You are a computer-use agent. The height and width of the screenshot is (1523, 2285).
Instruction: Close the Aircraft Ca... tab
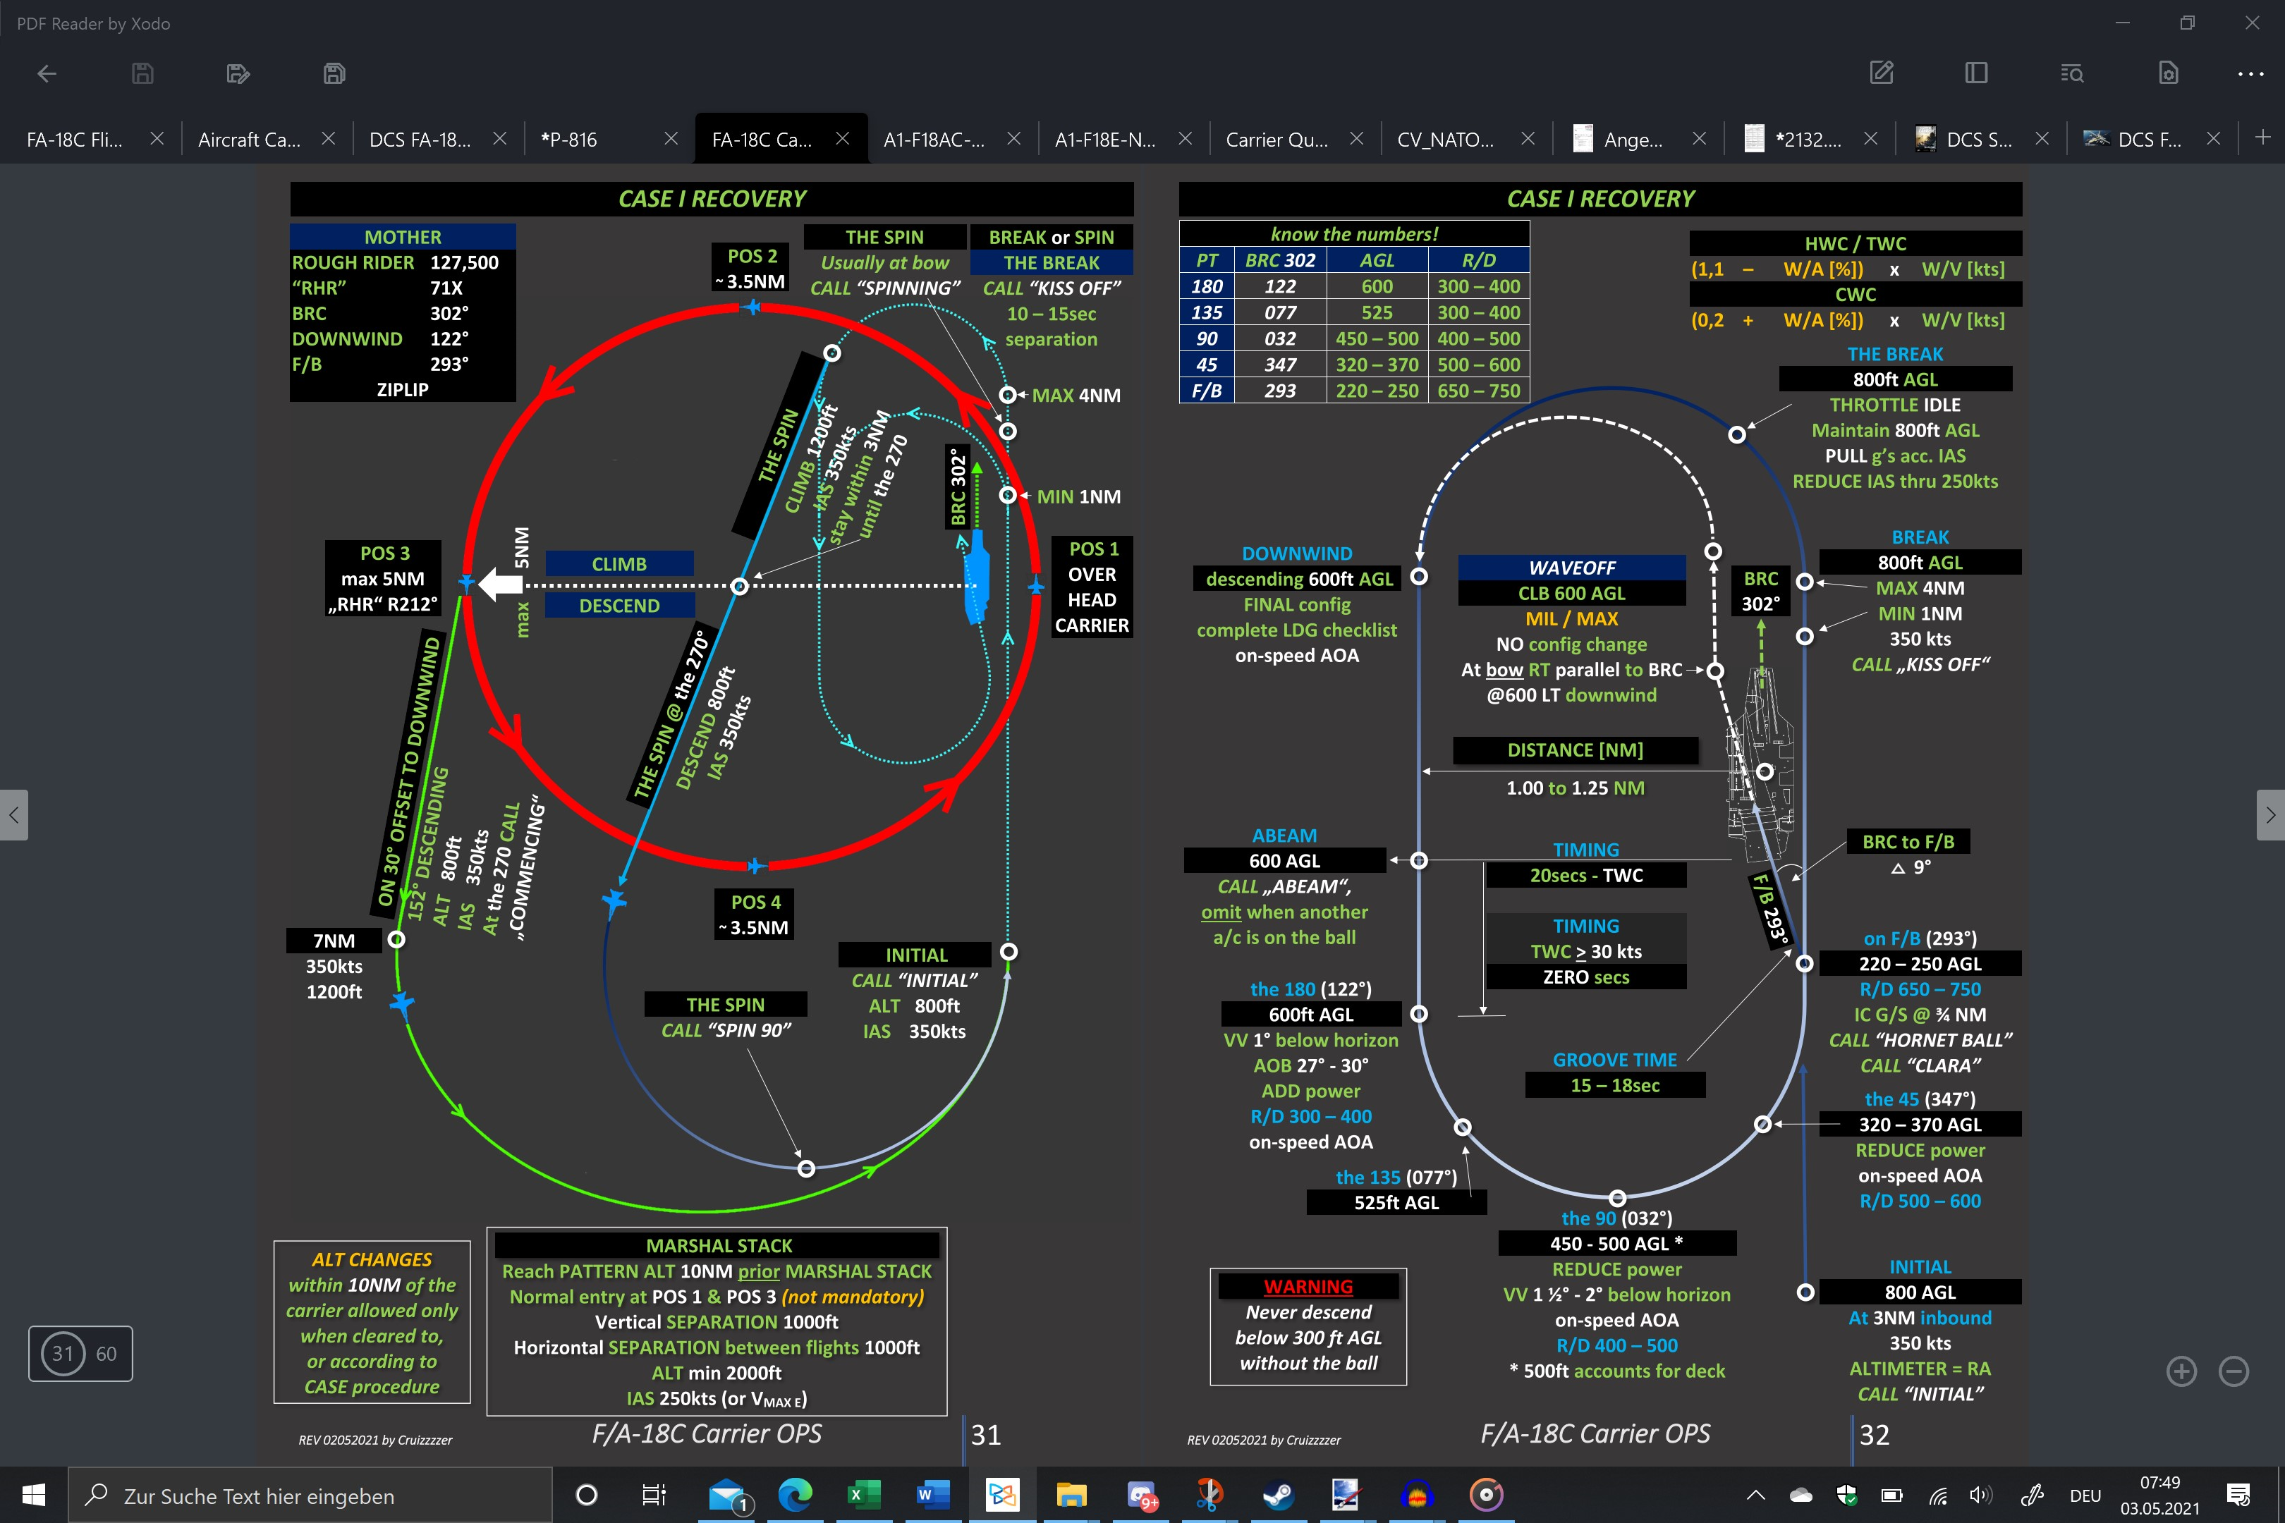pyautogui.click(x=329, y=139)
